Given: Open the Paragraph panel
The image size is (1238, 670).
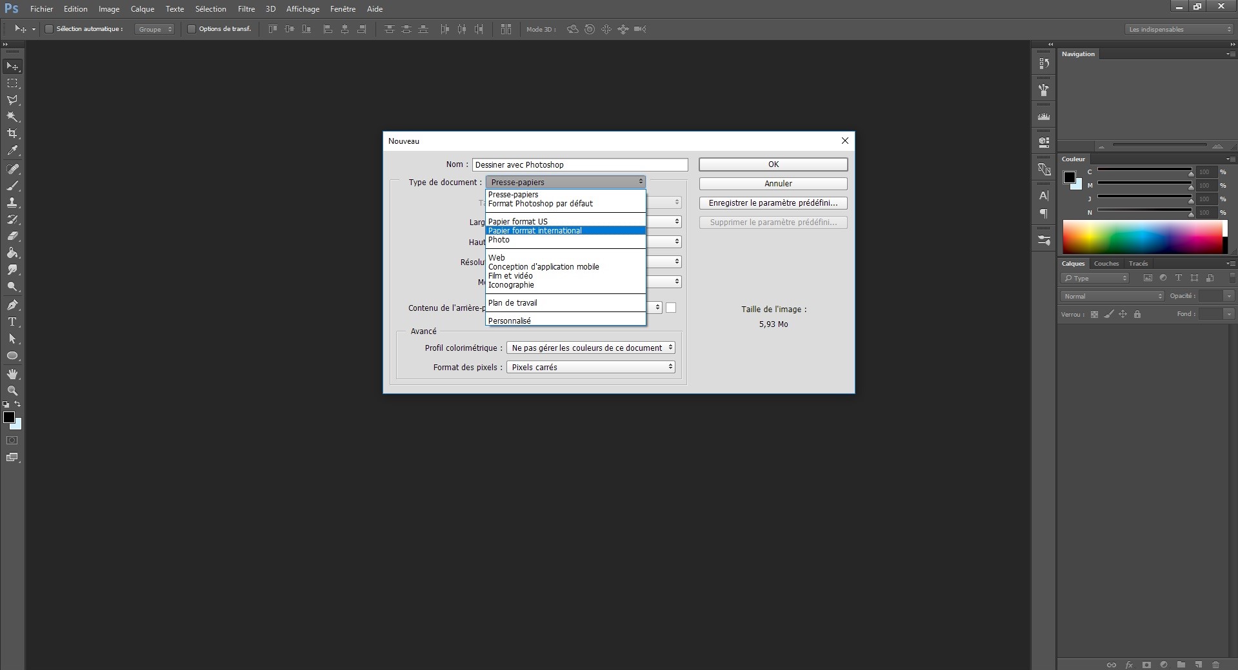Looking at the screenshot, I should coord(1044,214).
